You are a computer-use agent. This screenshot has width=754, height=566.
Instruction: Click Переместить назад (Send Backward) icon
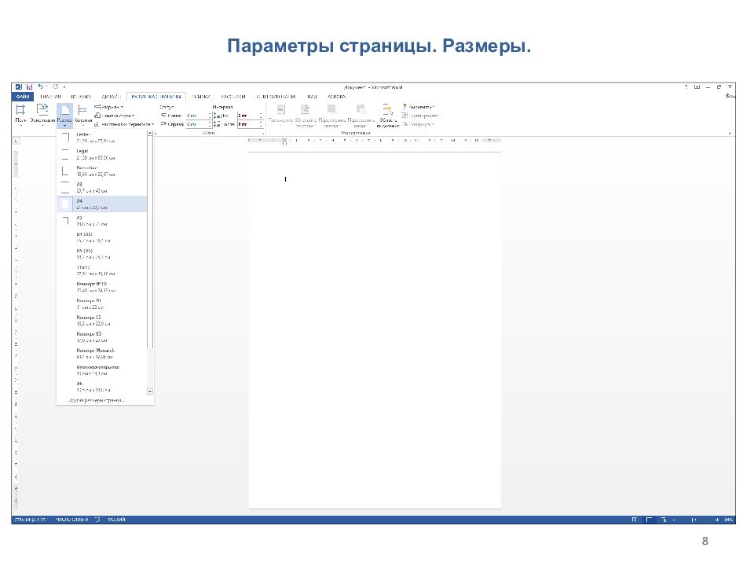point(361,110)
